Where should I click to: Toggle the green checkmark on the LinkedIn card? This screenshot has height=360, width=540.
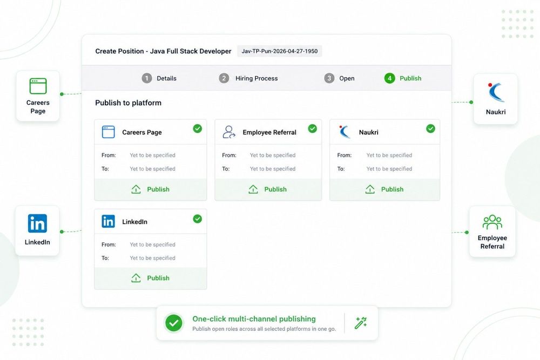coord(197,219)
